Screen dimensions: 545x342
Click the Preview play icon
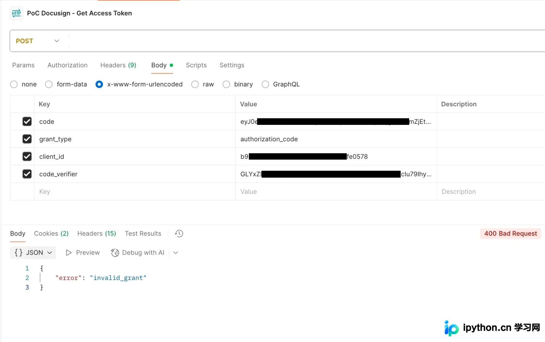click(x=69, y=253)
